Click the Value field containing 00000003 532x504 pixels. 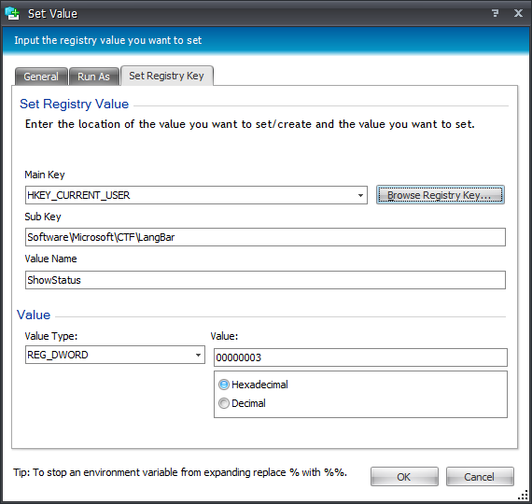(360, 357)
